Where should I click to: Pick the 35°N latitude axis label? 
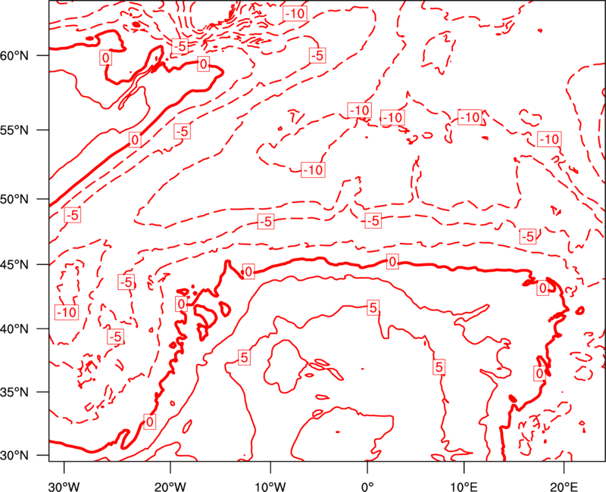point(14,392)
